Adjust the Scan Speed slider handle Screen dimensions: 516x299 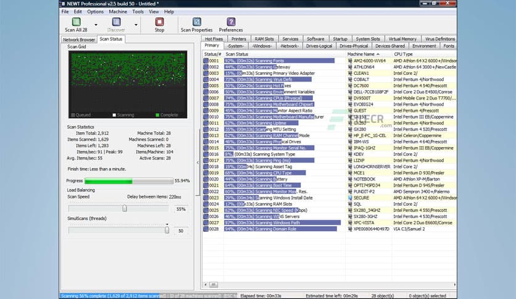point(125,208)
